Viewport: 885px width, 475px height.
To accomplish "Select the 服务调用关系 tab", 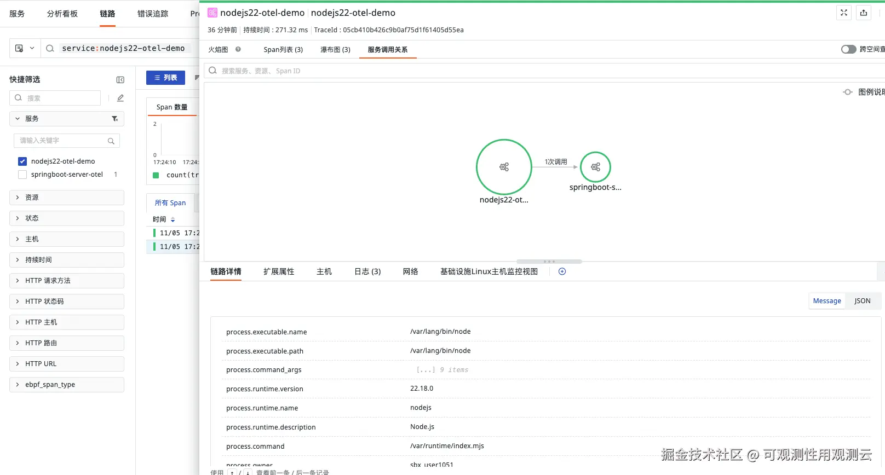I will pos(388,49).
